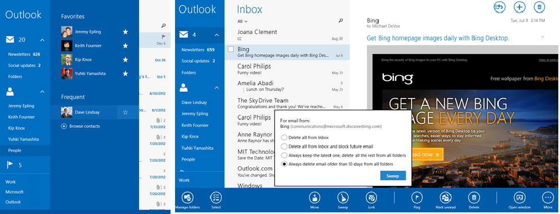Click the search magnifier in the Inbox pane
Screen dimensions: 560x214
coord(341,21)
